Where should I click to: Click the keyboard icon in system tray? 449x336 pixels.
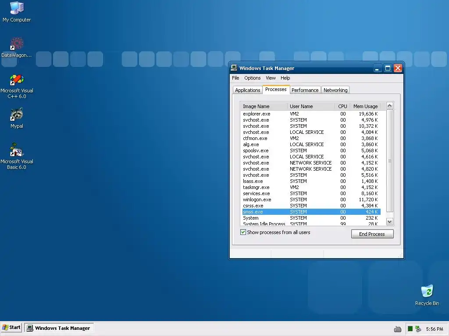click(x=398, y=329)
